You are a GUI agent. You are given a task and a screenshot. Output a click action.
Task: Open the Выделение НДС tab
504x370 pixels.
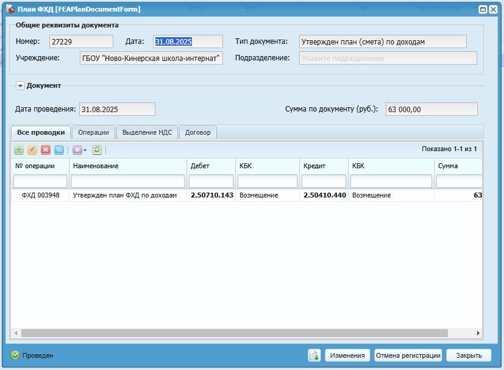point(147,132)
